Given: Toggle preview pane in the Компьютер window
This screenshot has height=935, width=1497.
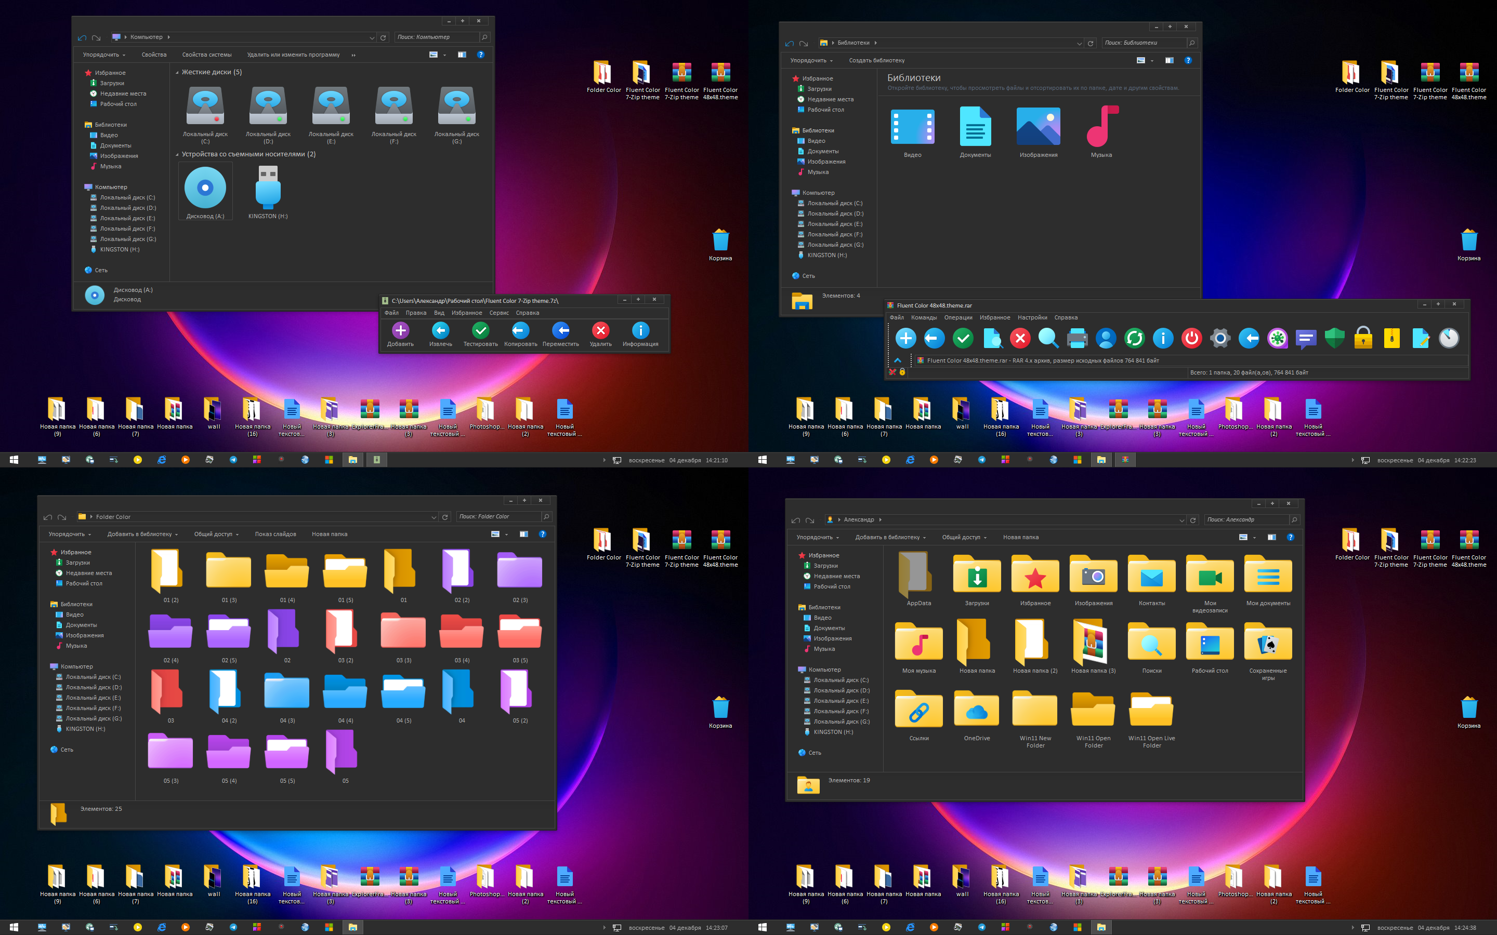Looking at the screenshot, I should click(462, 55).
